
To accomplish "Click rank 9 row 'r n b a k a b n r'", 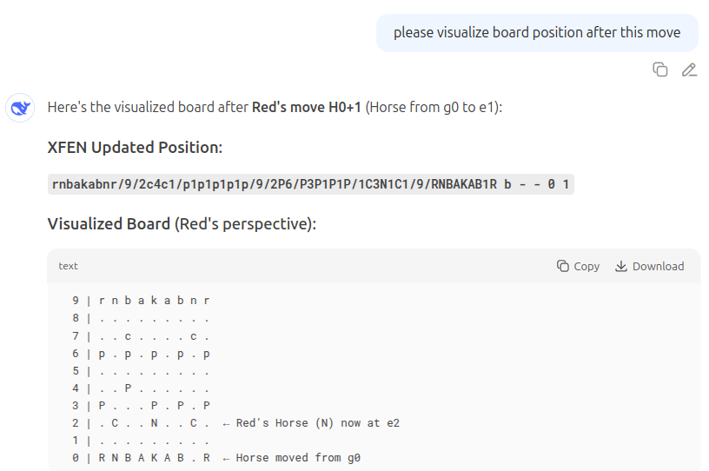I will tap(154, 301).
